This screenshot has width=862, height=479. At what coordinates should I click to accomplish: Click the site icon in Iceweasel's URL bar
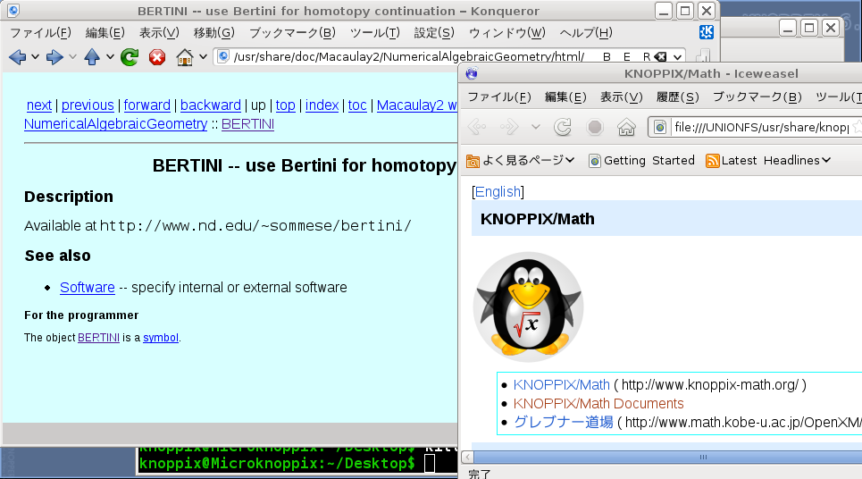tap(660, 127)
